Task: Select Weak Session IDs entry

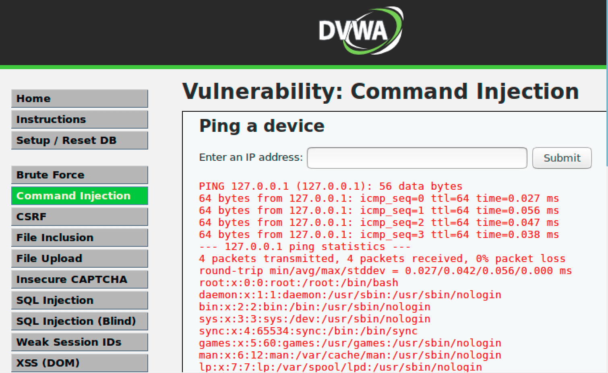Action: click(x=80, y=342)
